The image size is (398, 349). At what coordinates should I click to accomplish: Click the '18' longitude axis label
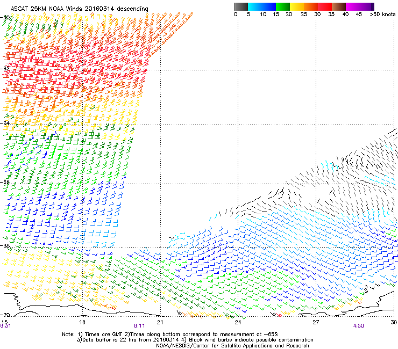pos(82,322)
